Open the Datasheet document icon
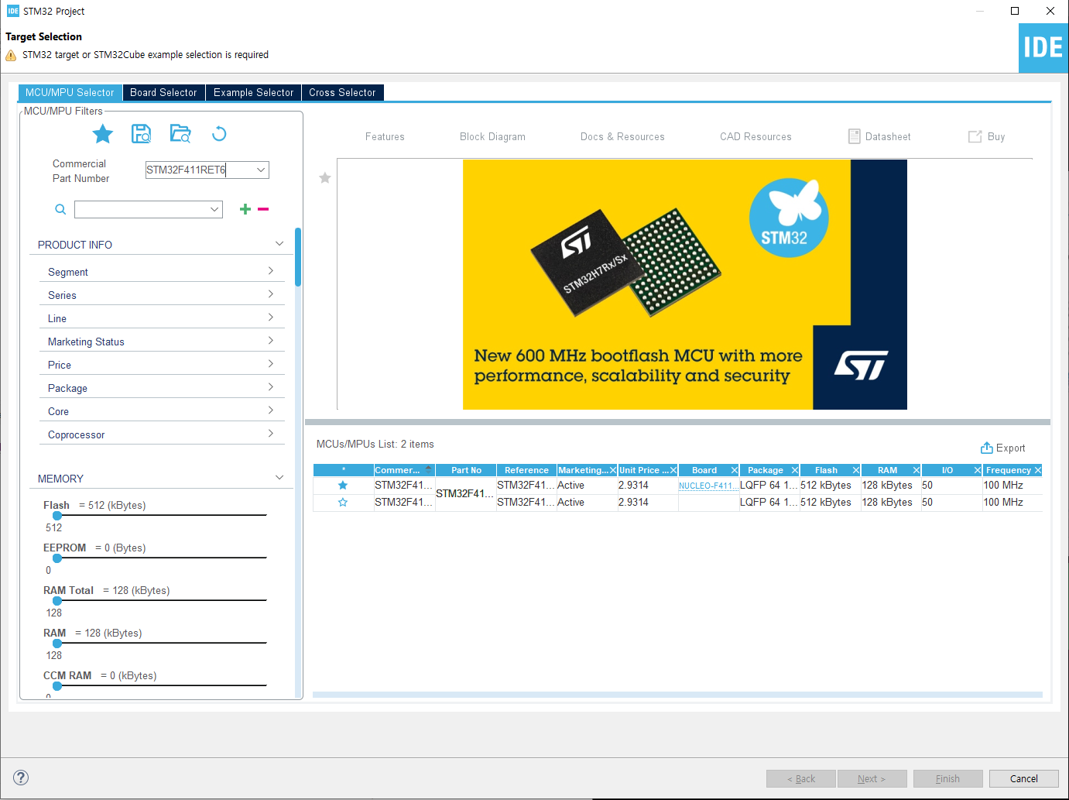1069x800 pixels. click(x=855, y=136)
